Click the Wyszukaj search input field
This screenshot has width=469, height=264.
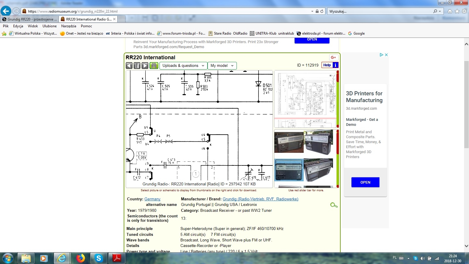(x=380, y=11)
